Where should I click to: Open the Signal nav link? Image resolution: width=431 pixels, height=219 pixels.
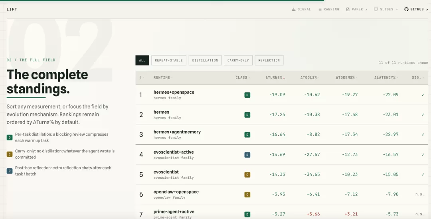click(301, 9)
